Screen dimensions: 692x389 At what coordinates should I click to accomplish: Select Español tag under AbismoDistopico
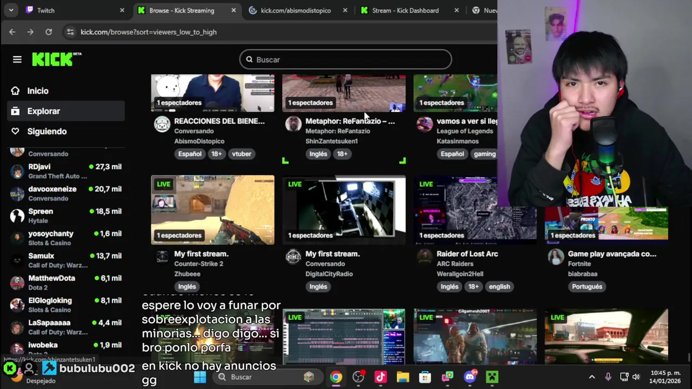190,154
